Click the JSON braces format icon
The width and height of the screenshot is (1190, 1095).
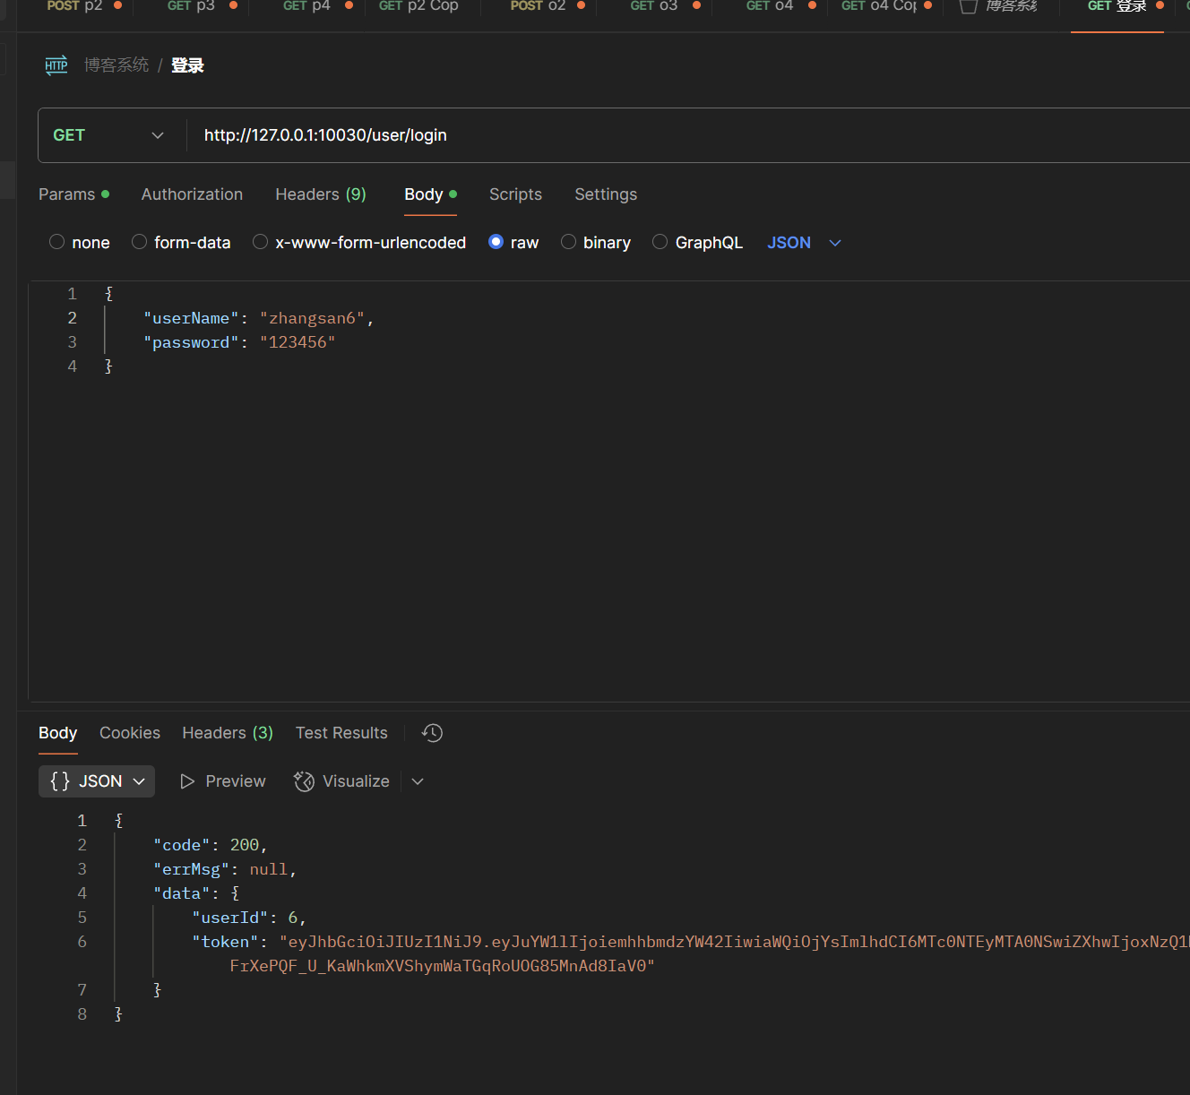pos(60,781)
